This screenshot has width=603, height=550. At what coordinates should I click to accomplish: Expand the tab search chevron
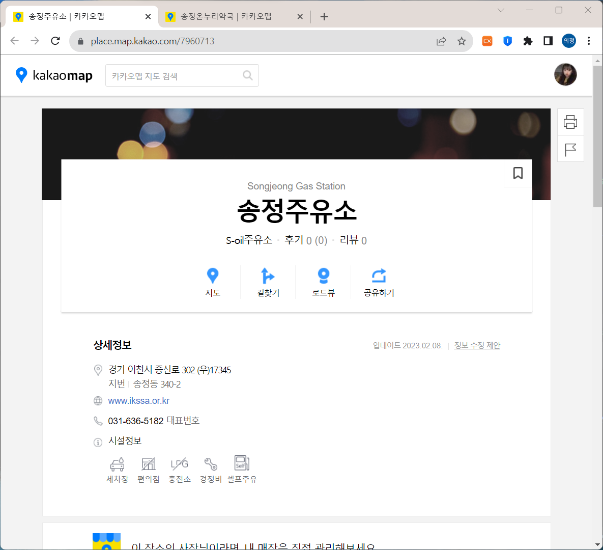pos(501,10)
